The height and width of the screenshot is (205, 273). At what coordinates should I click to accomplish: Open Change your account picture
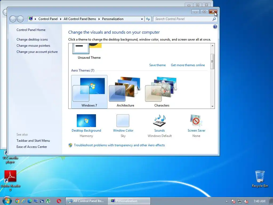[37, 52]
